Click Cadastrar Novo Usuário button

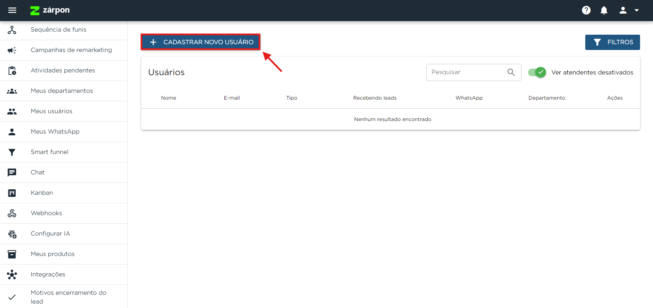201,42
